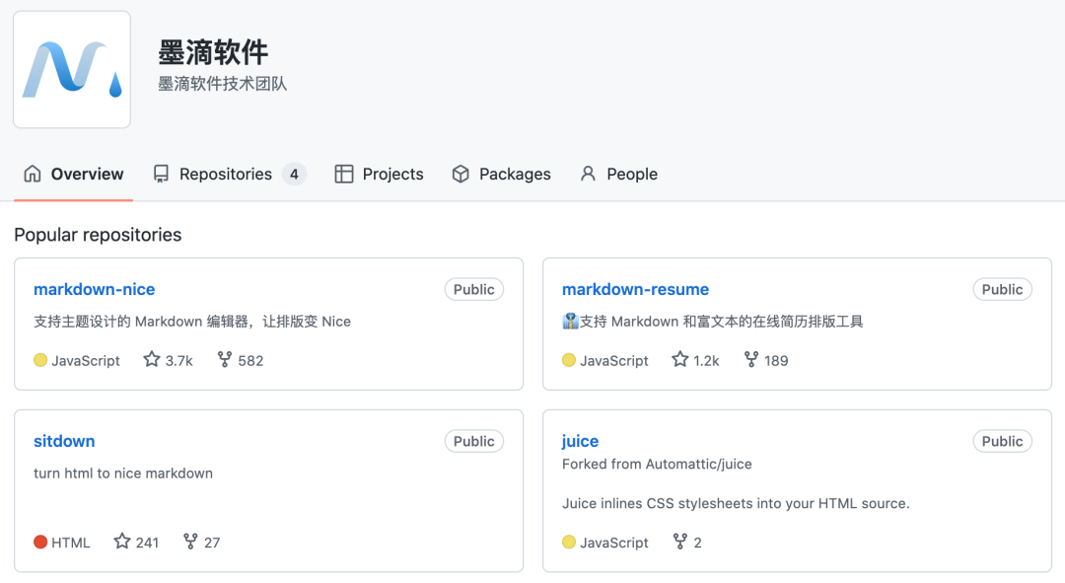Open the markdown-resume repository
The width and height of the screenshot is (1065, 583).
tap(635, 289)
